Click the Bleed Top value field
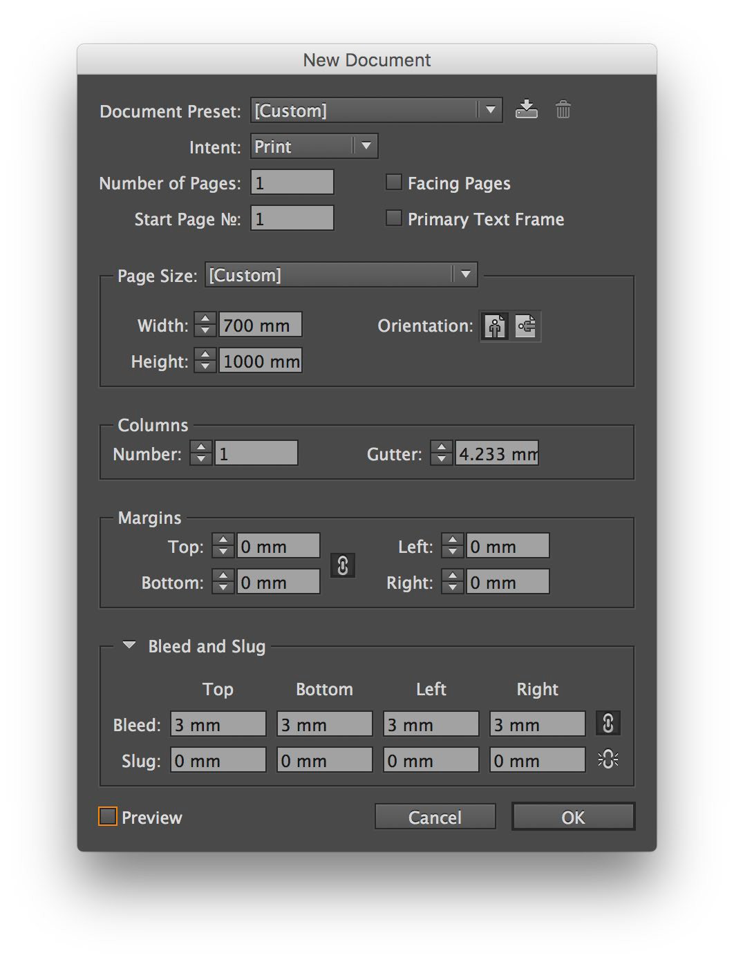The height and width of the screenshot is (962, 734). [x=218, y=724]
